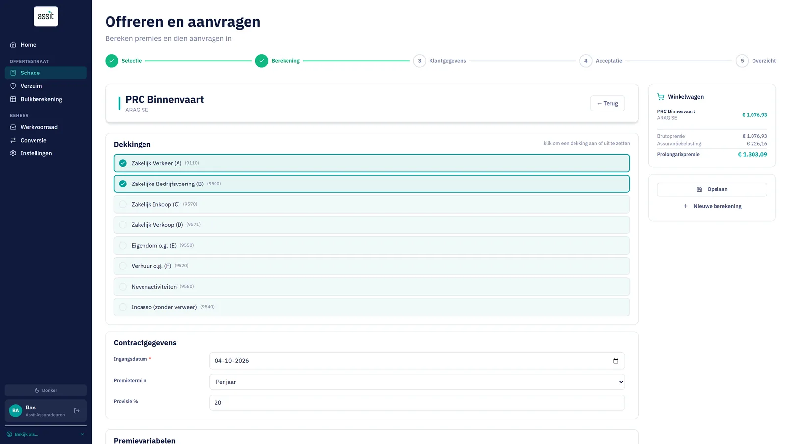Open the Premietermijn dropdown
The width and height of the screenshot is (789, 444).
coord(417,382)
